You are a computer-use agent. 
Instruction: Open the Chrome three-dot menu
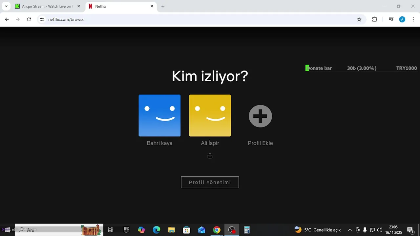coord(413,19)
